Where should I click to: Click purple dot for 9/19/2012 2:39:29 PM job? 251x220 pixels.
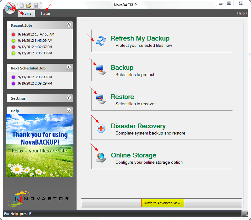click(13, 84)
